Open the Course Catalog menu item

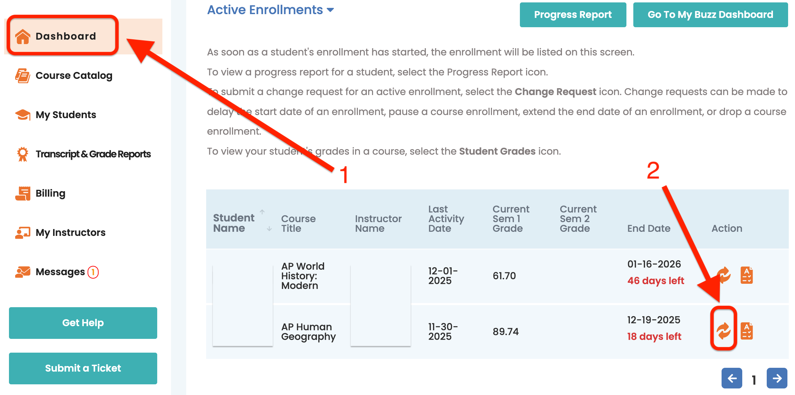[x=74, y=76]
